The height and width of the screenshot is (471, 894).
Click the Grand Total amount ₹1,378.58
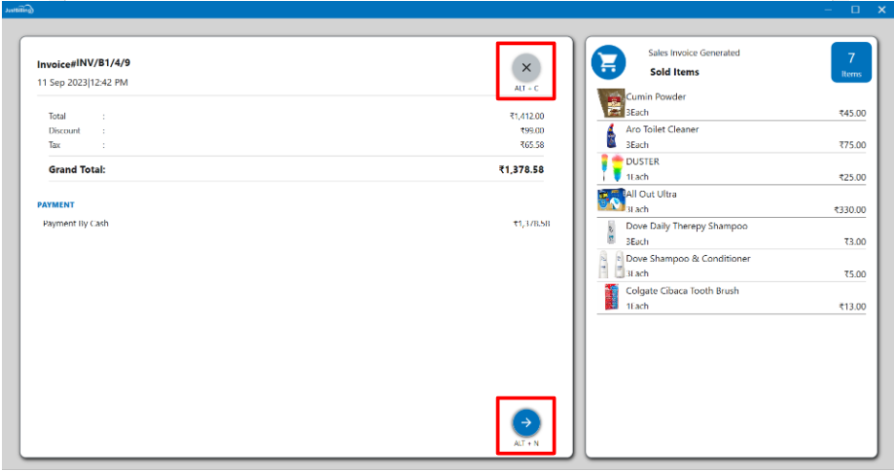coord(520,169)
